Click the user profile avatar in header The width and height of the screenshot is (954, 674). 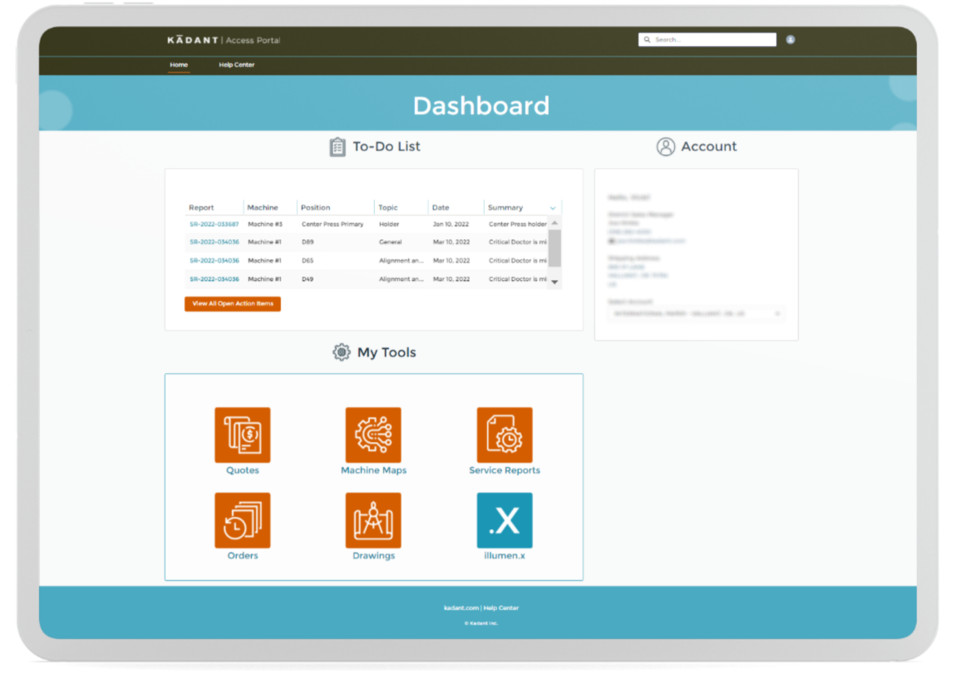[x=790, y=40]
